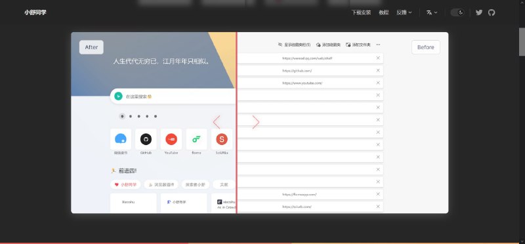This screenshot has width=525, height=244.
Task: Expand the 反馈 feedback menu
Action: (404, 12)
